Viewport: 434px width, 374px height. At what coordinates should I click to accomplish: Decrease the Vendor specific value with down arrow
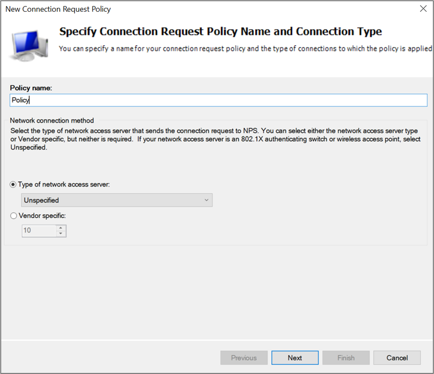[x=61, y=234]
